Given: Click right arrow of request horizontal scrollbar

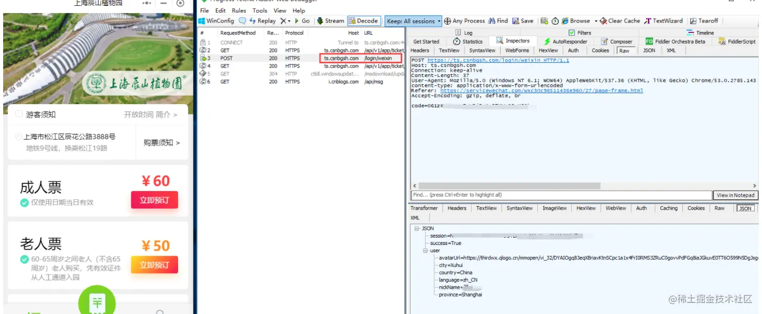Looking at the screenshot, I should (754, 186).
